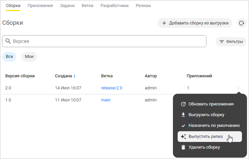
Task: Go to the Разработчики tab
Action: point(114,6)
